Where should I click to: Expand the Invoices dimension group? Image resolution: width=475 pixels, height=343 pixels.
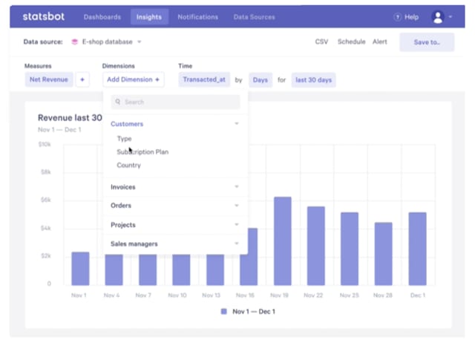pyautogui.click(x=175, y=187)
